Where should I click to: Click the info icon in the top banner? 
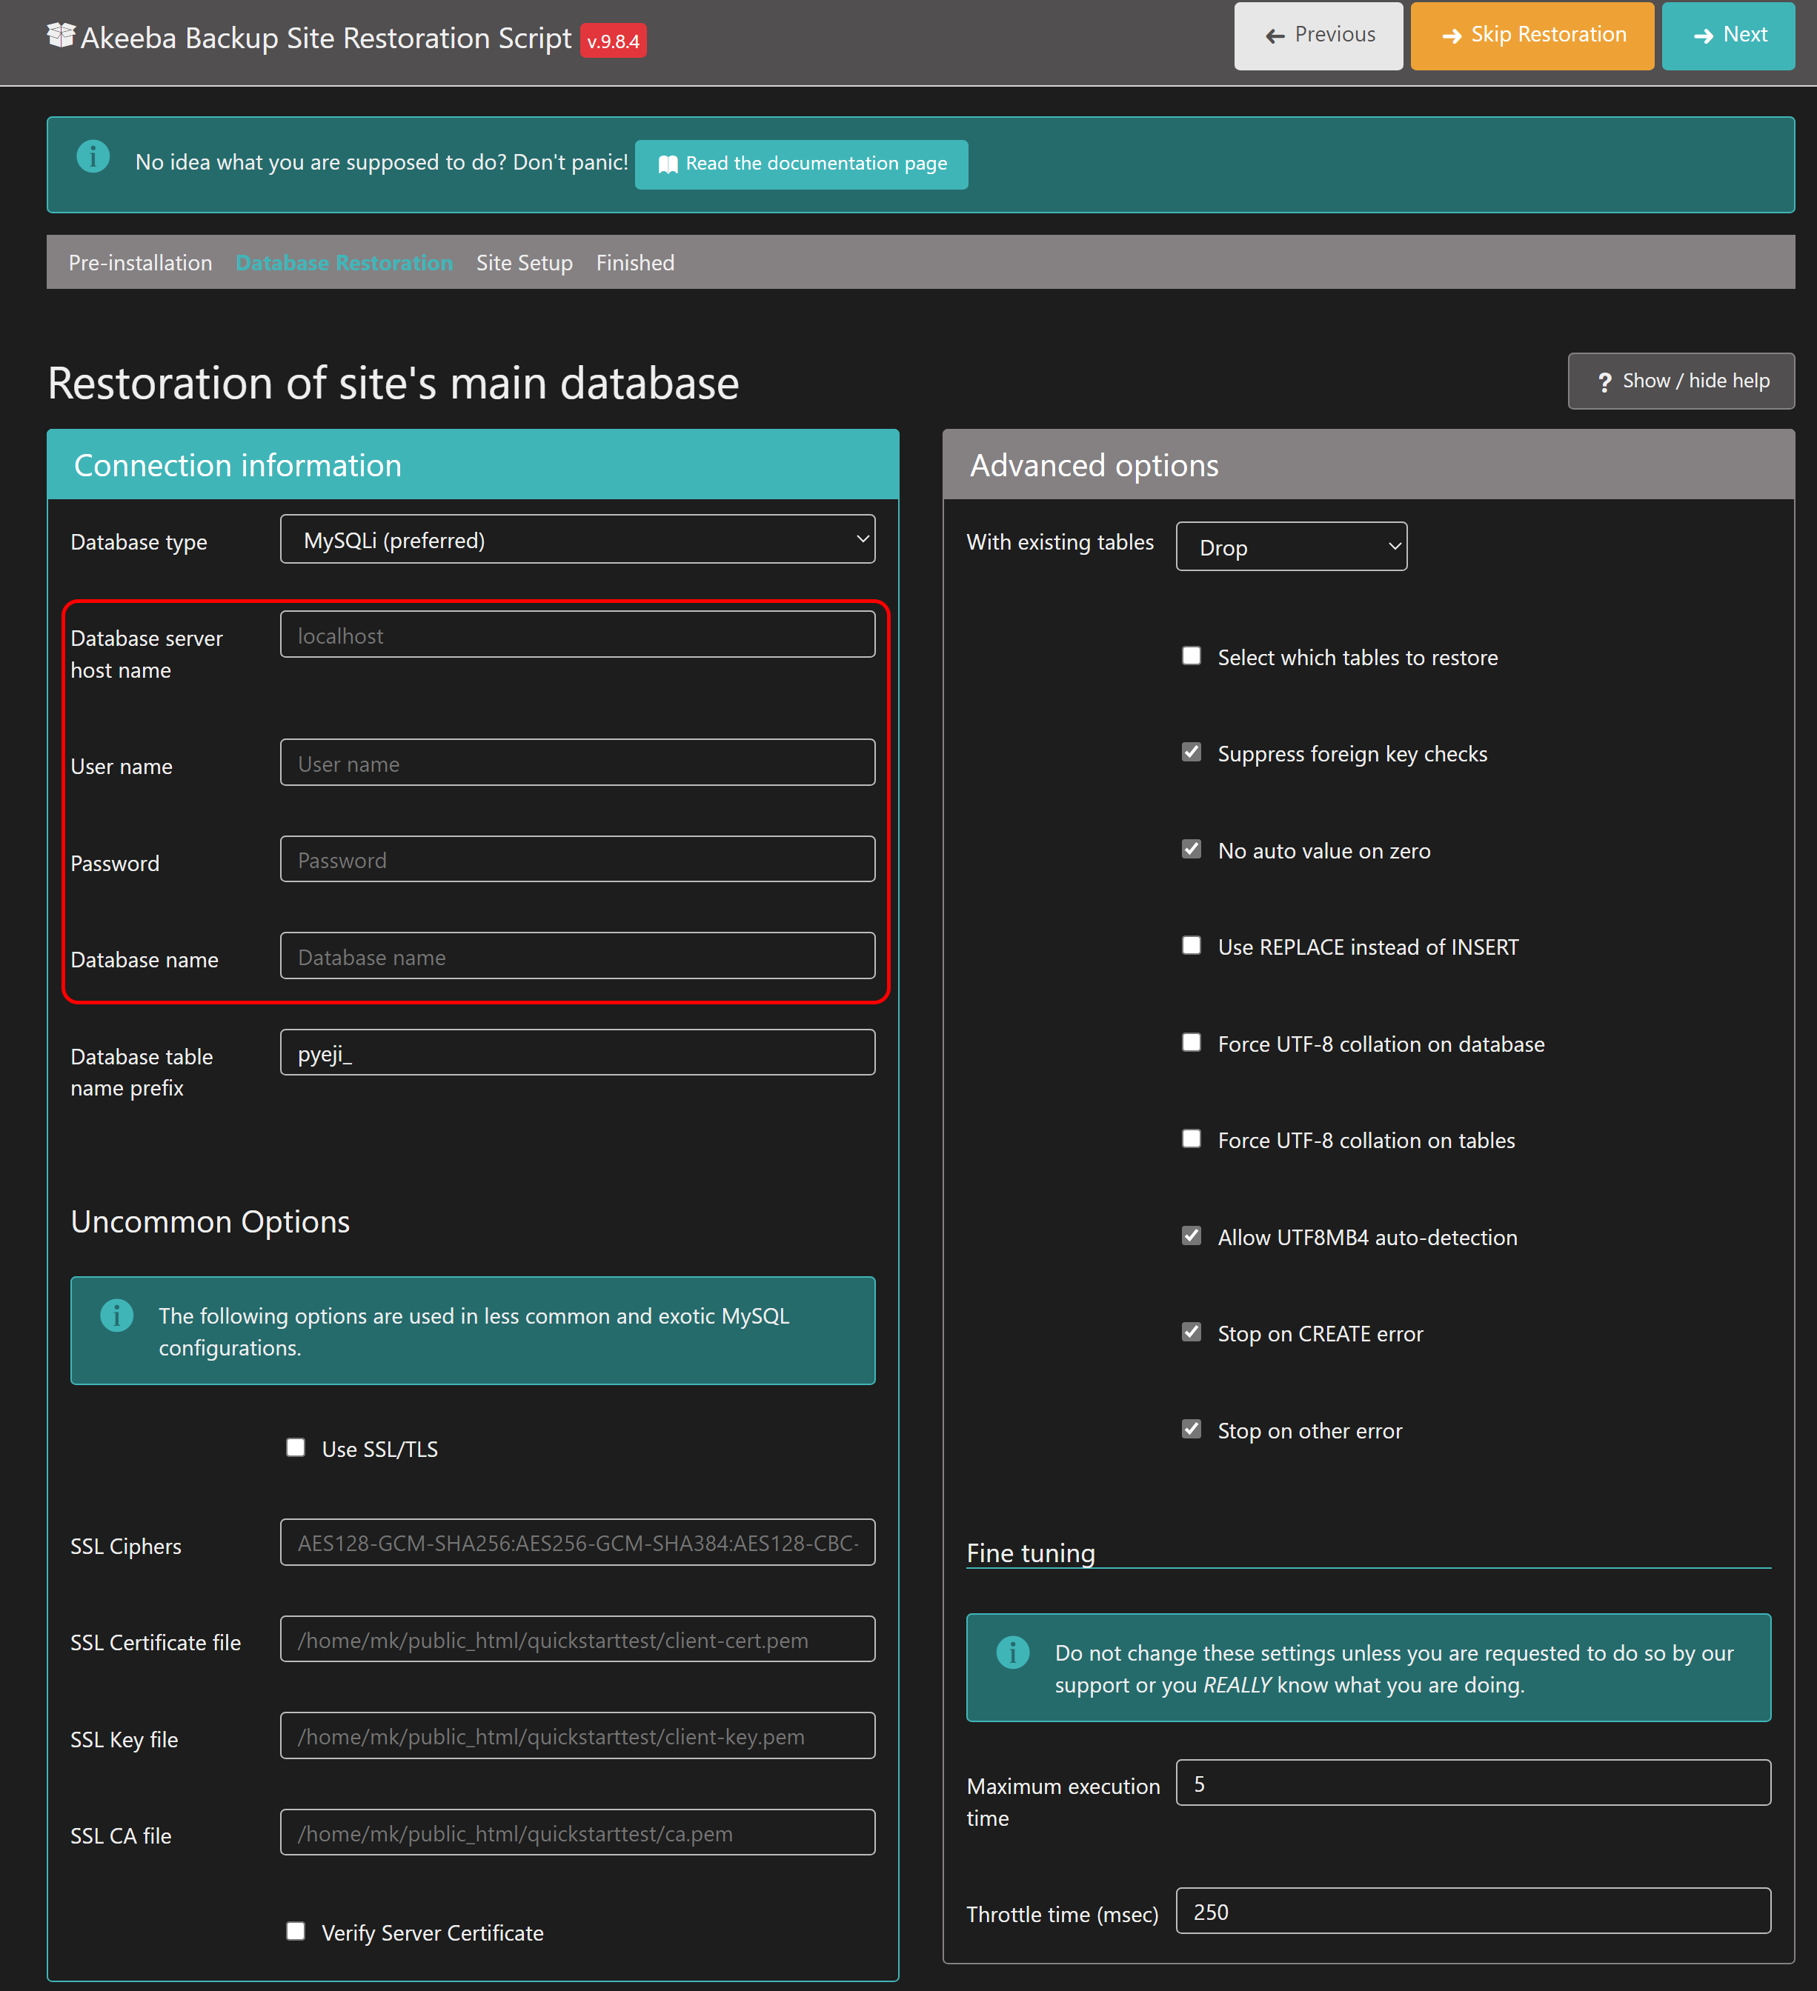click(x=93, y=156)
